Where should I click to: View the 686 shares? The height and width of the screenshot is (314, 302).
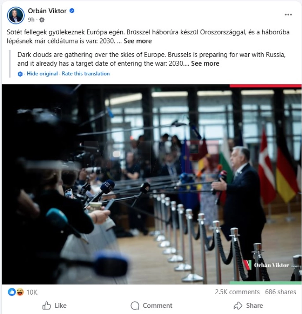pos(280,292)
